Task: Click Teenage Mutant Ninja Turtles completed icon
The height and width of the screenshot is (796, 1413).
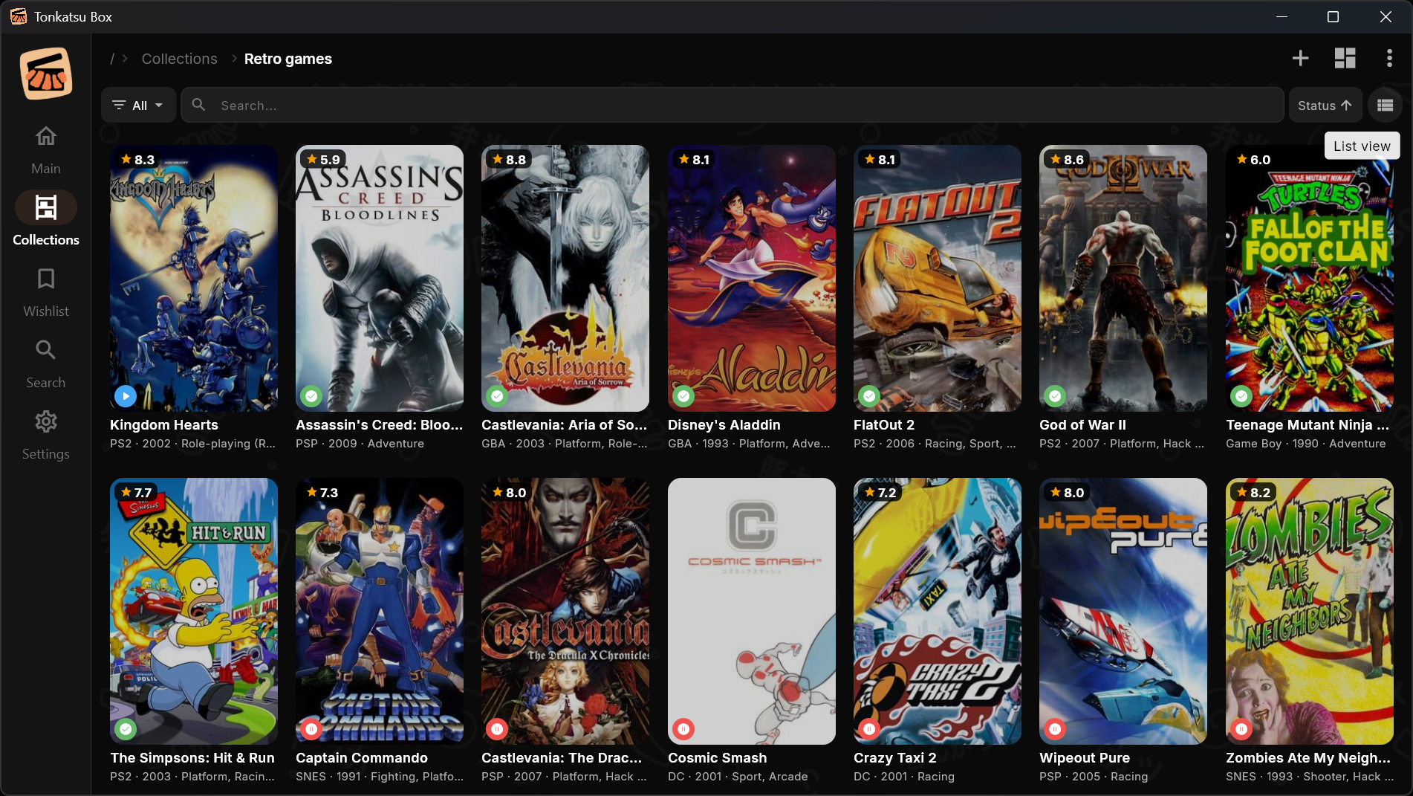Action: (x=1241, y=396)
